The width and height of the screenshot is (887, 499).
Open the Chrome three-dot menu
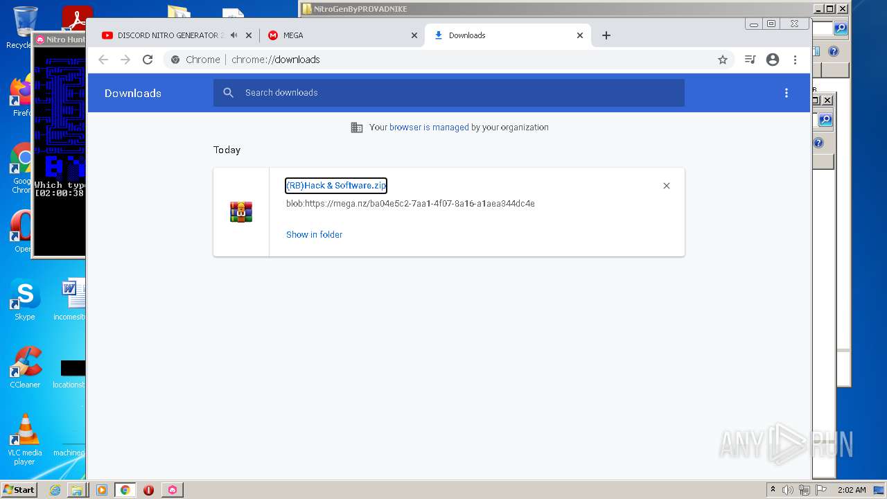point(795,60)
